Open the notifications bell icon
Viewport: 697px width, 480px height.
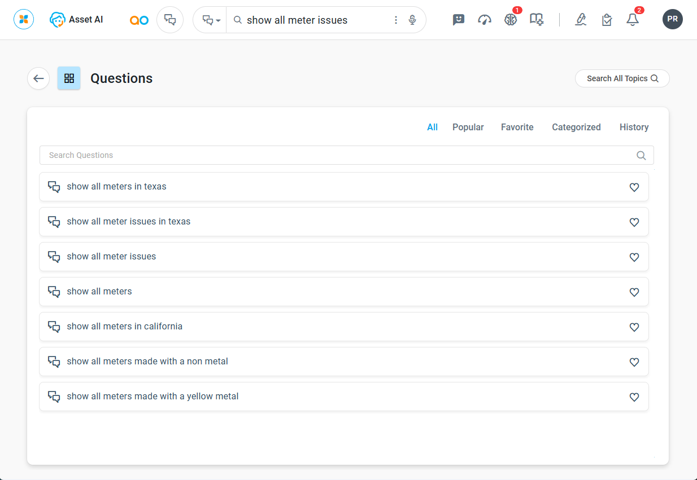(x=633, y=20)
